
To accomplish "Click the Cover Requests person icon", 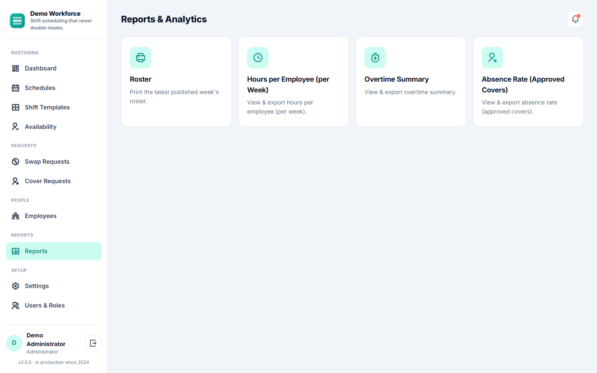I will click(15, 181).
